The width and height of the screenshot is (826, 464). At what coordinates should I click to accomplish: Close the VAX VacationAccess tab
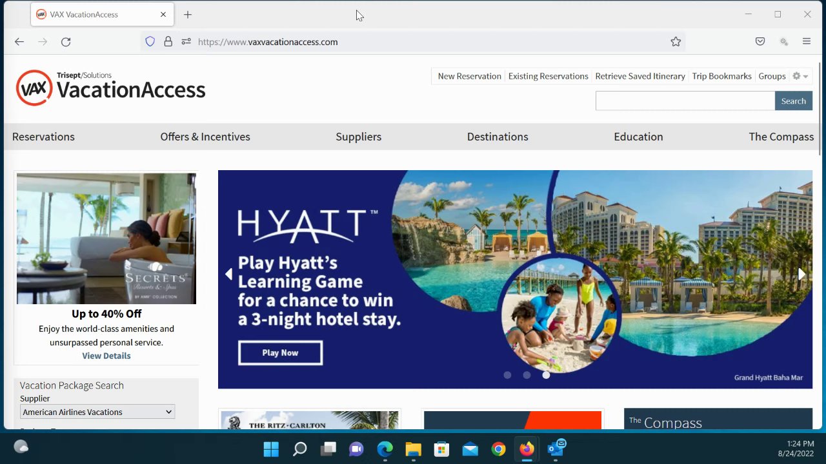click(x=163, y=14)
